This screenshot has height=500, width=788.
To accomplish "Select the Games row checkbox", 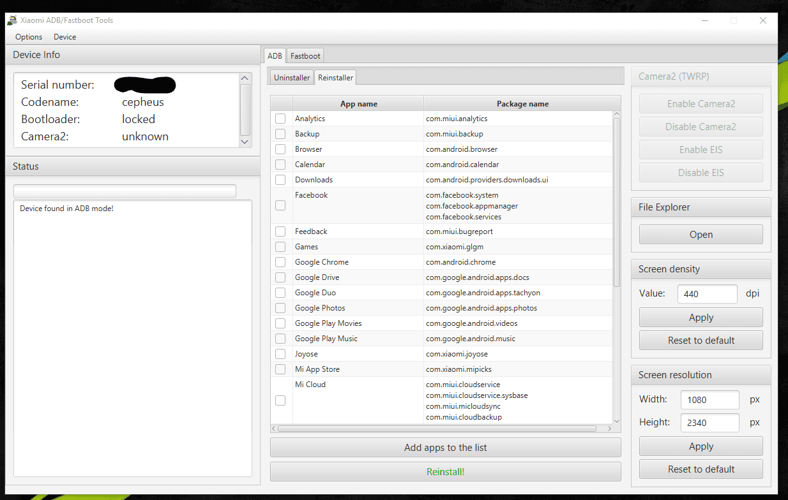I will pos(280,247).
